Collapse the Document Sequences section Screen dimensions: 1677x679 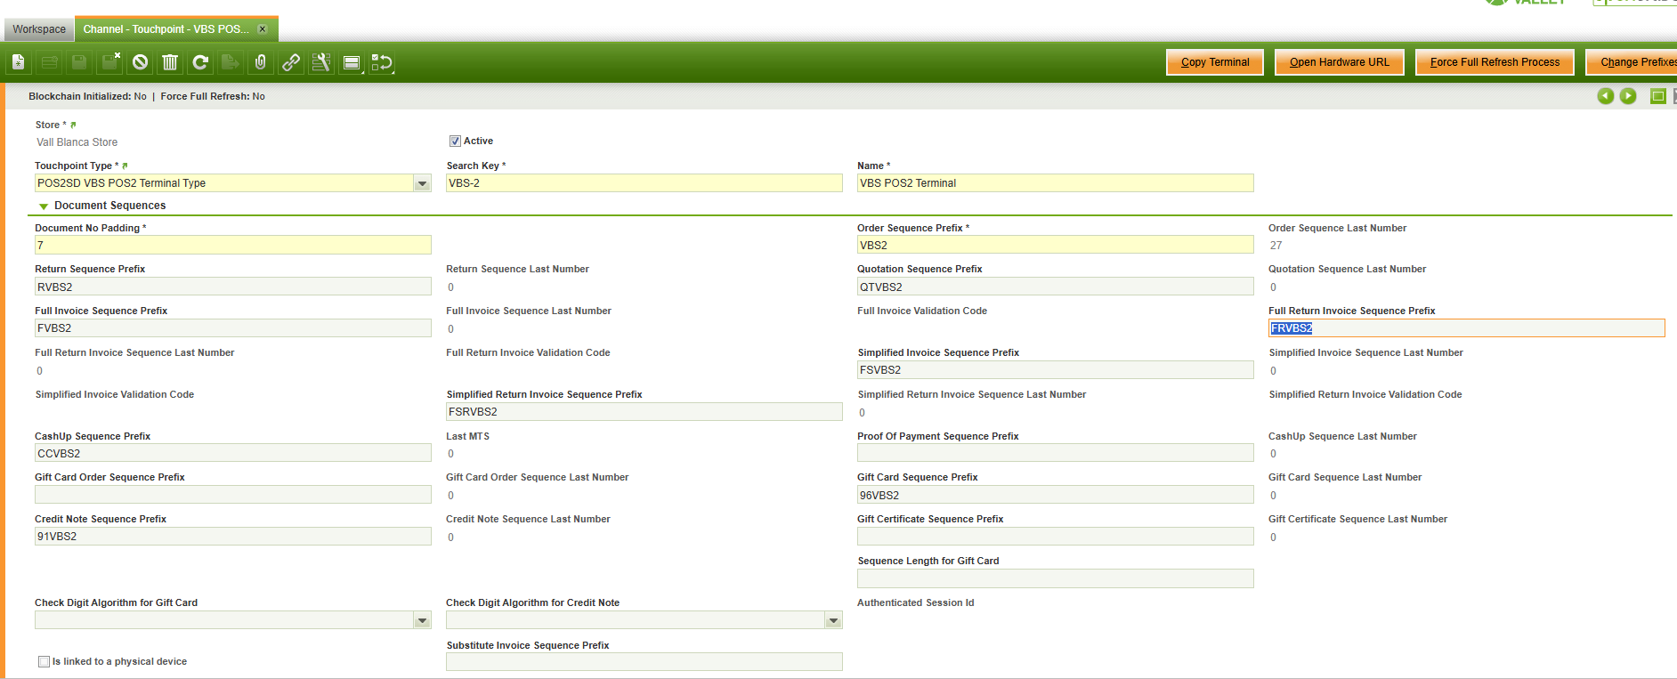click(44, 206)
